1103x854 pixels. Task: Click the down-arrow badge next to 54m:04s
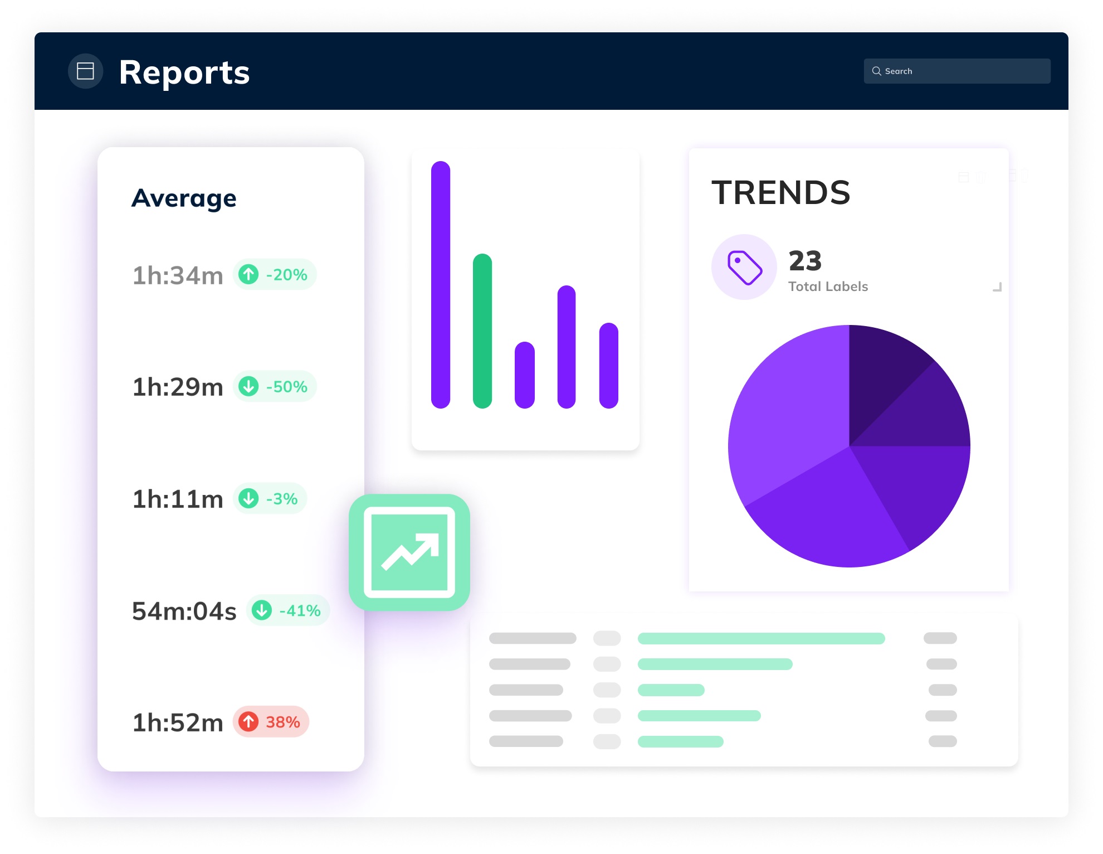click(x=288, y=610)
